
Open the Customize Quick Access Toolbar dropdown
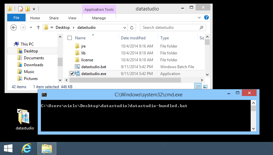(x=34, y=9)
